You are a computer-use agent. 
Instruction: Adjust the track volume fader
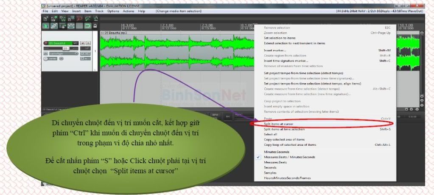click(x=64, y=48)
